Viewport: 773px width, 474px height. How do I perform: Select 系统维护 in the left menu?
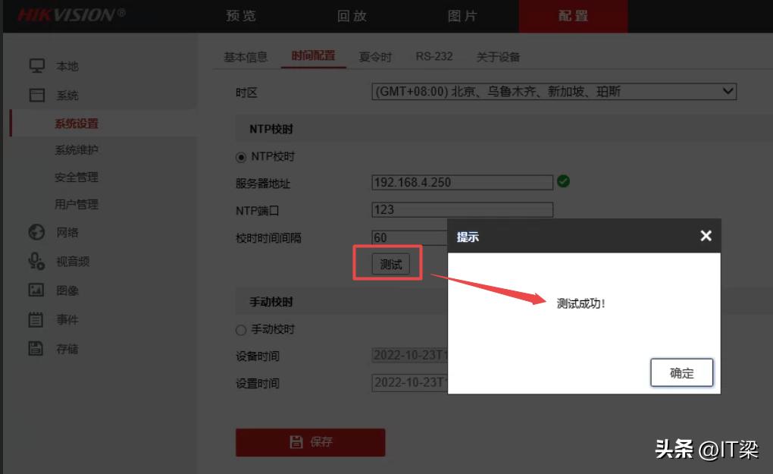[x=77, y=149]
